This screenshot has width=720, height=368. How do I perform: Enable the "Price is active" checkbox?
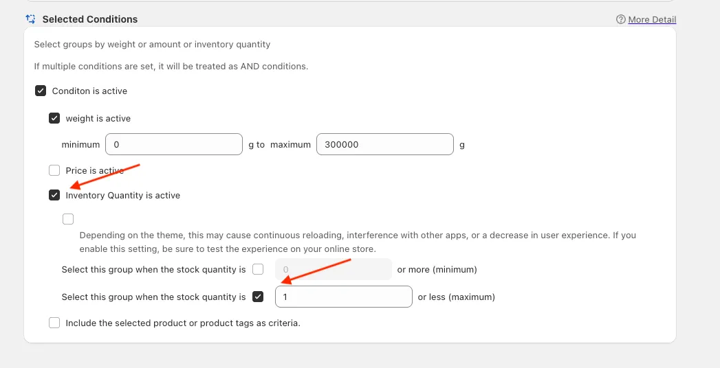coord(54,170)
